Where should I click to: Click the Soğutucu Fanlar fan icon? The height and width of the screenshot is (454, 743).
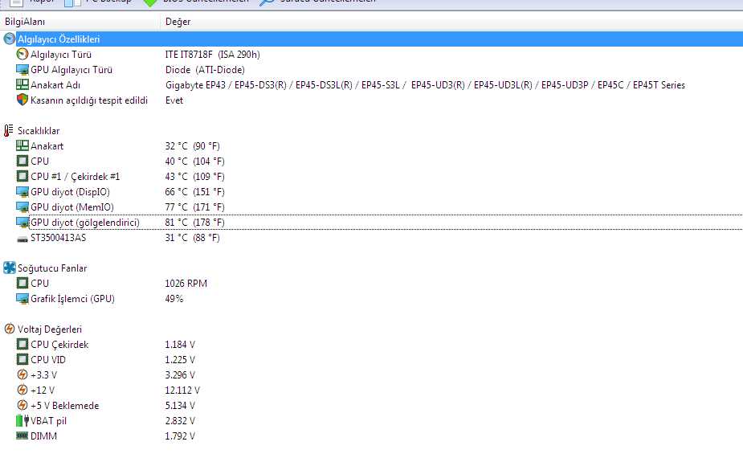(9, 268)
